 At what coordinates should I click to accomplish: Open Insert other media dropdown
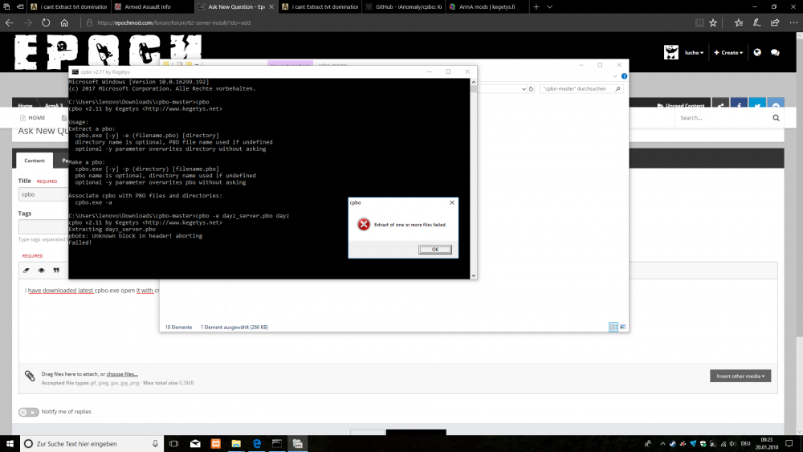(740, 377)
